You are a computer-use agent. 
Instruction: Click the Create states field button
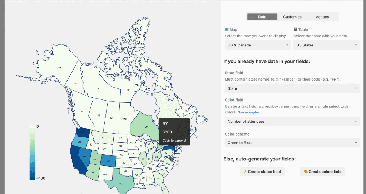pyautogui.click(x=262, y=172)
